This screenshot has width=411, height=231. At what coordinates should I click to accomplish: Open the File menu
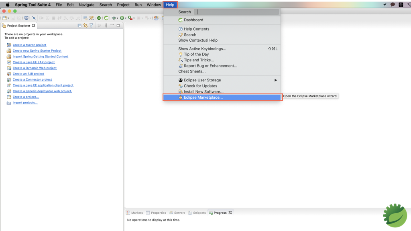59,5
